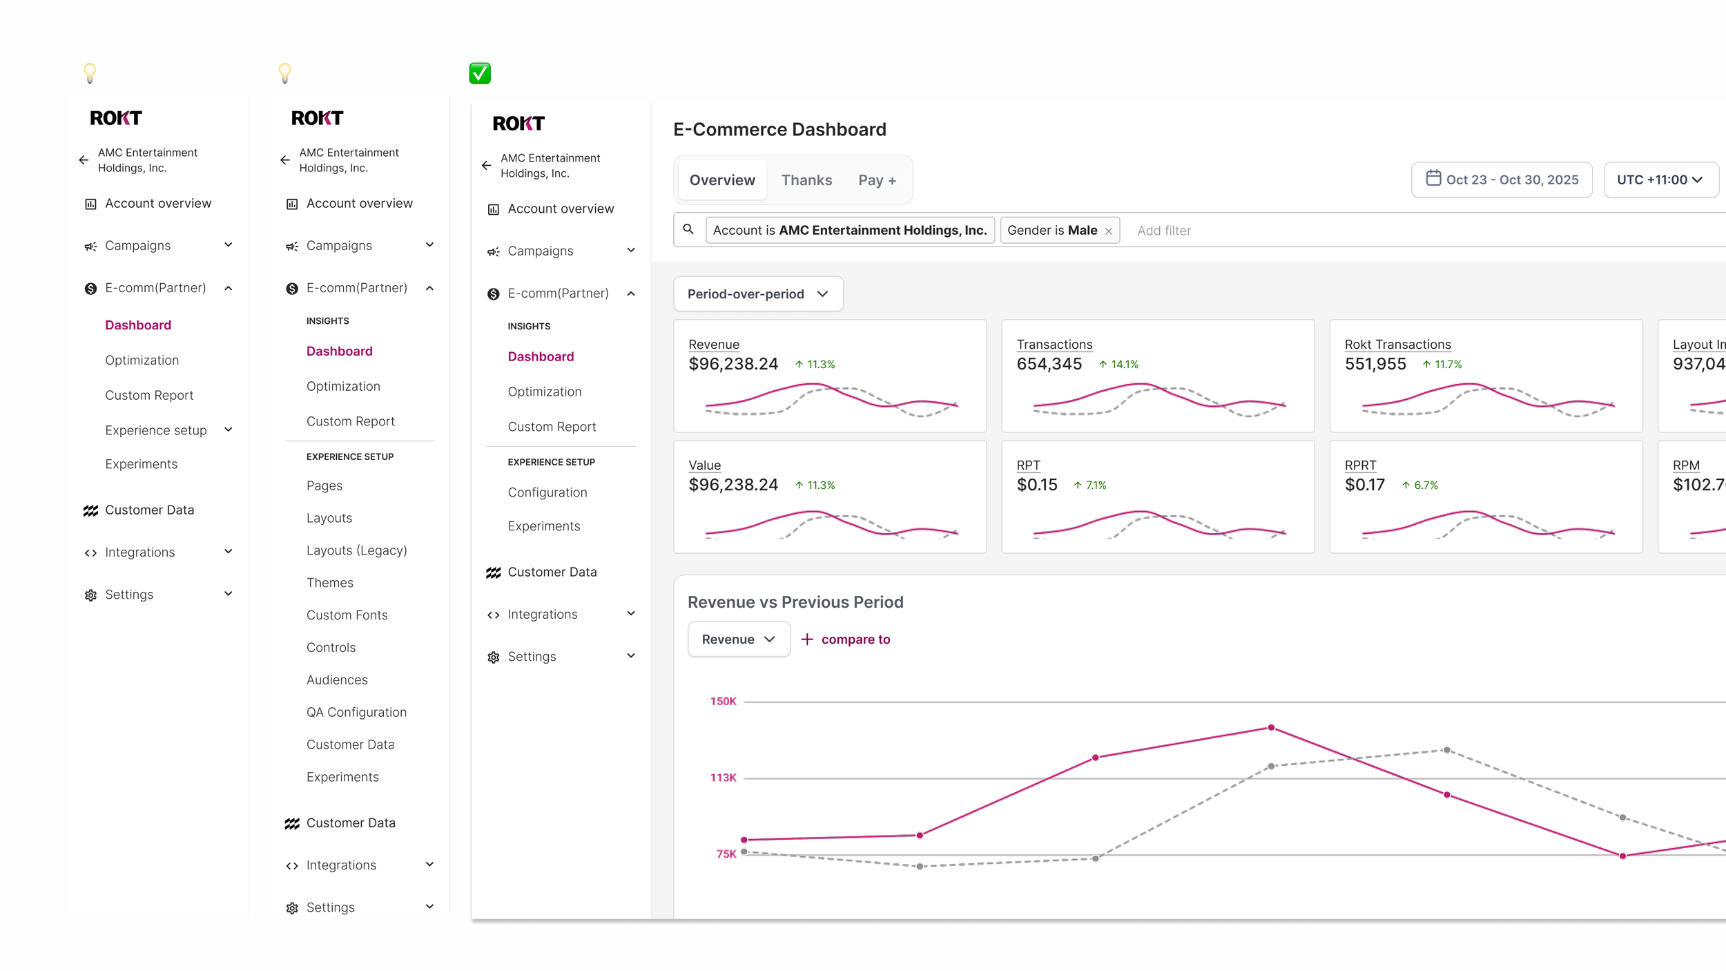Image resolution: width=1726 pixels, height=971 pixels.
Task: Open the Period-over-period dropdown
Action: point(758,294)
